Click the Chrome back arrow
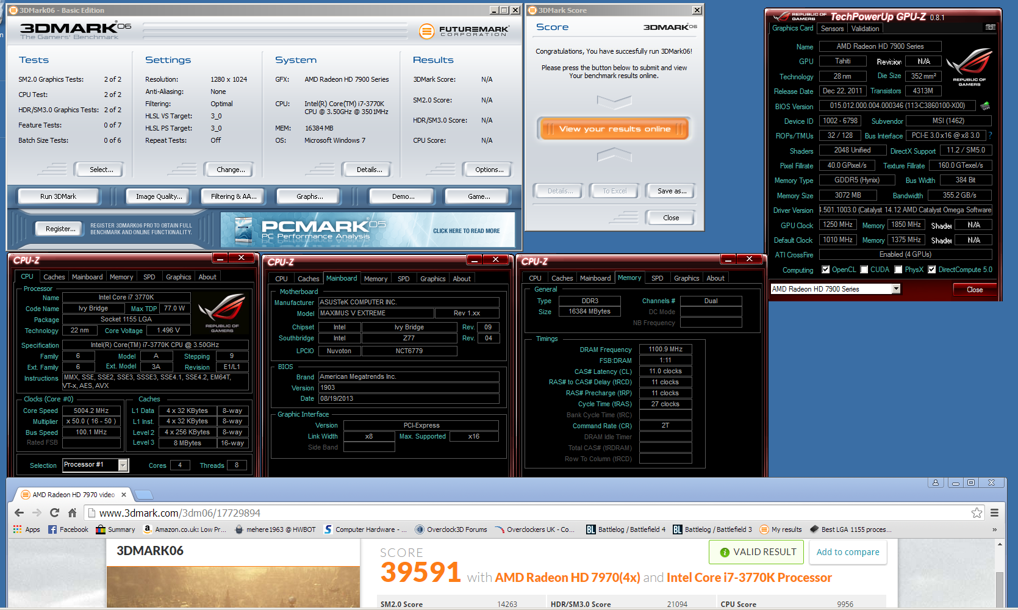1018x610 pixels. 19,513
